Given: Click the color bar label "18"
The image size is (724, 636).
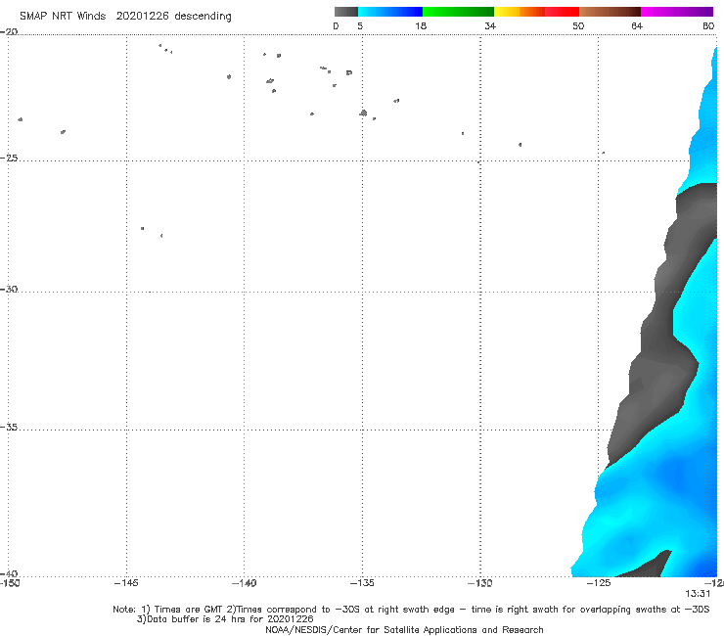Looking at the screenshot, I should 421,25.
